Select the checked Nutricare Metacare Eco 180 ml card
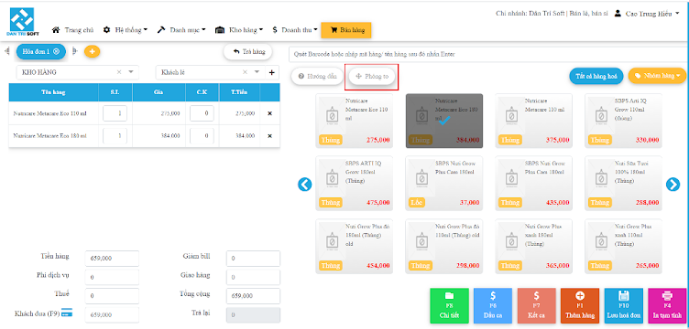This screenshot has width=689, height=329. pyautogui.click(x=443, y=121)
